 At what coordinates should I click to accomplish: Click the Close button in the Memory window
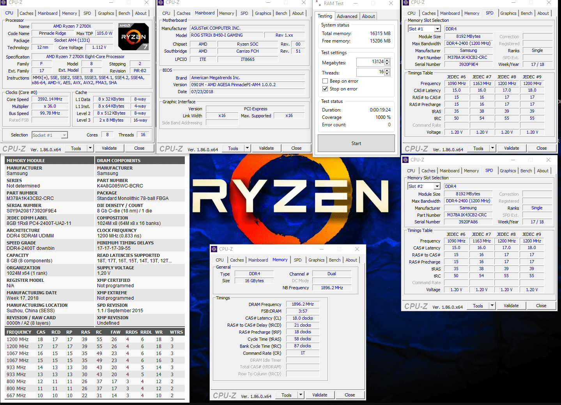(350, 395)
